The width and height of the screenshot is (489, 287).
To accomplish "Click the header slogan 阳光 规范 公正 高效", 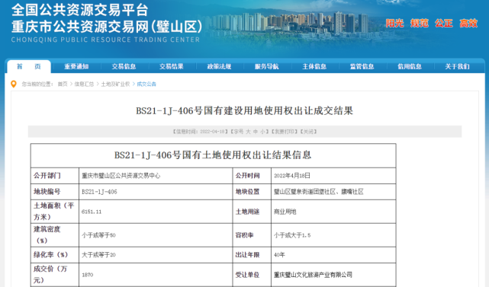I will 432,24.
